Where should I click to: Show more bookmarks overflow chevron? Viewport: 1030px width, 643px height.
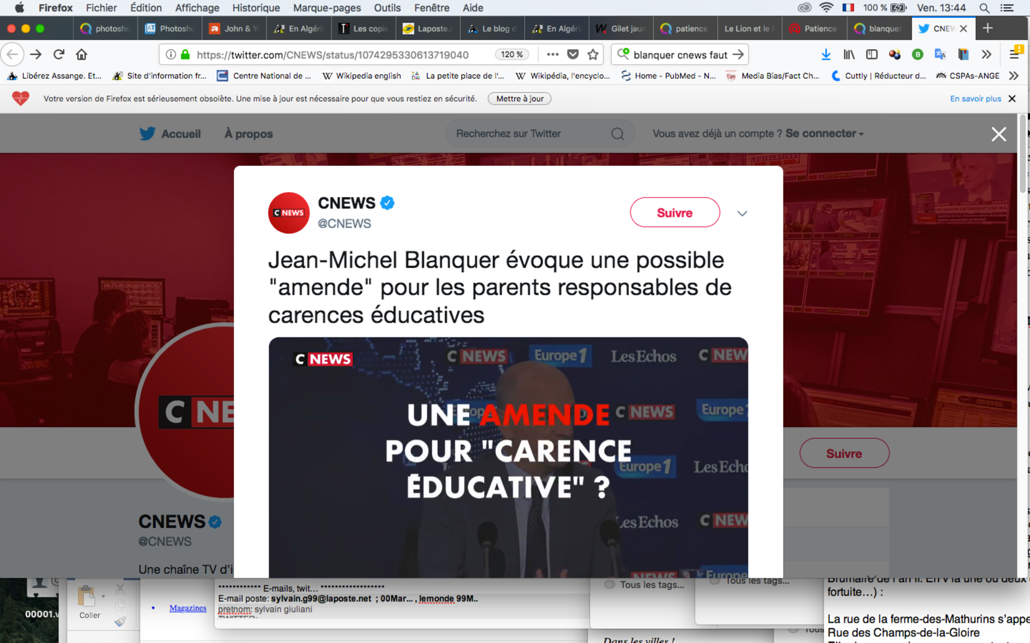click(1014, 76)
